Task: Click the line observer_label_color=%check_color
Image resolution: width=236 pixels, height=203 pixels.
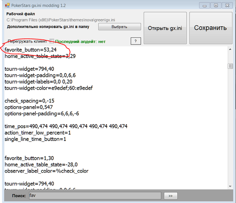Action: (x=47, y=171)
